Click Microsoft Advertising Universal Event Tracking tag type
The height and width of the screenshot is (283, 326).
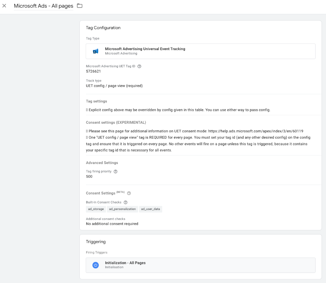click(145, 49)
